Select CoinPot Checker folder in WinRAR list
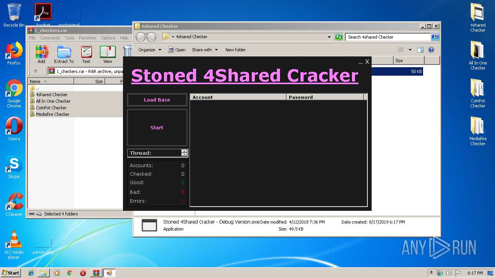This screenshot has width=495, height=278. coord(51,108)
